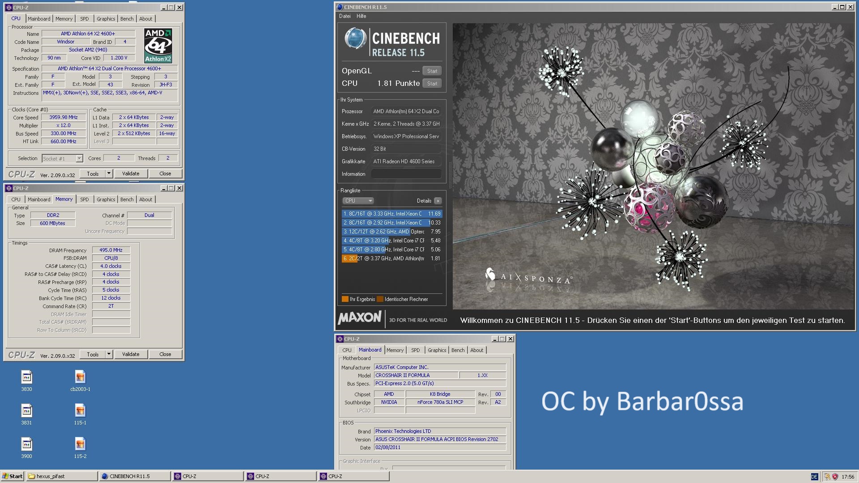Click the Cinebench globe logo

tap(355, 38)
